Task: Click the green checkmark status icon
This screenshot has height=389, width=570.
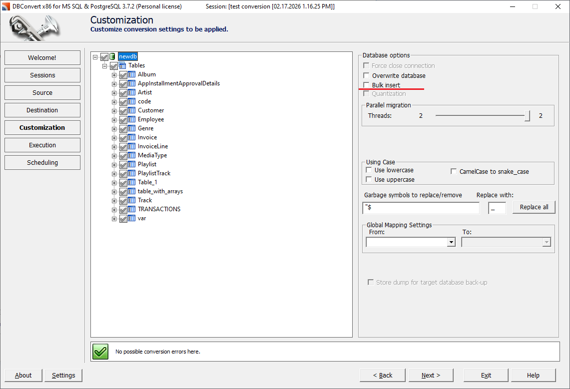Action: (x=100, y=352)
